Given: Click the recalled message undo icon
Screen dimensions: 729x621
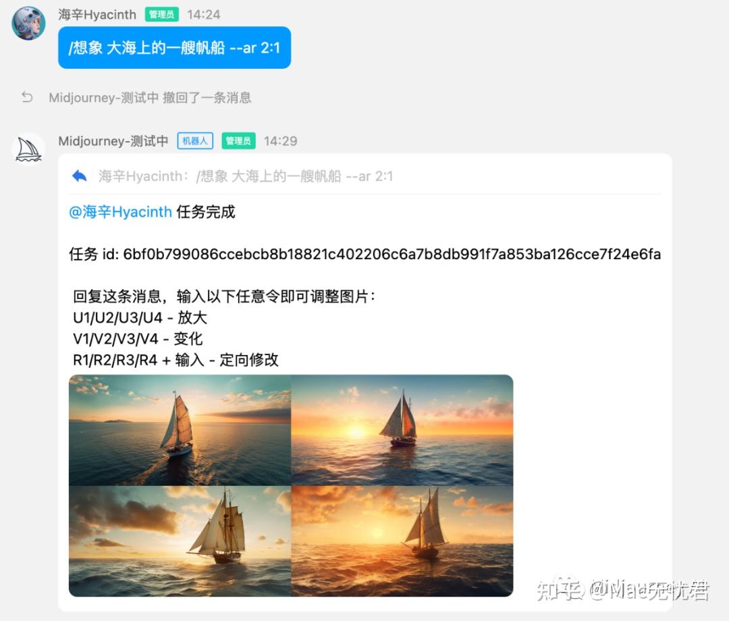Looking at the screenshot, I should click(27, 97).
